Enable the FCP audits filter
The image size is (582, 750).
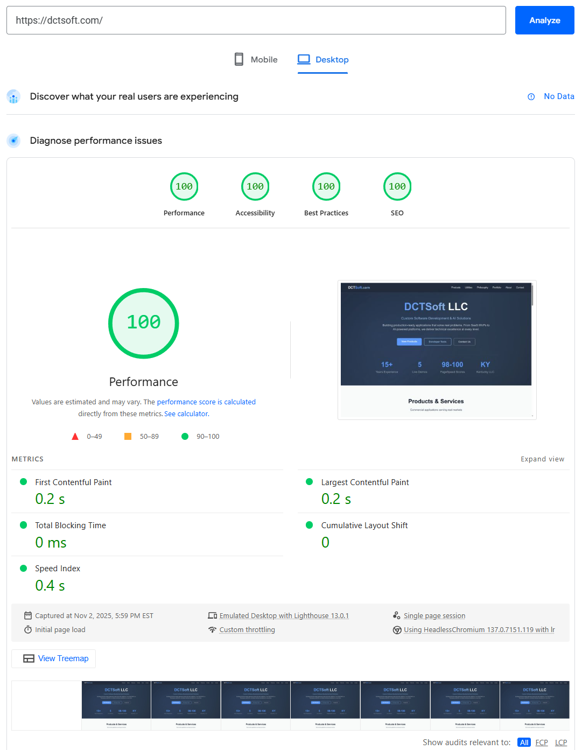(542, 742)
